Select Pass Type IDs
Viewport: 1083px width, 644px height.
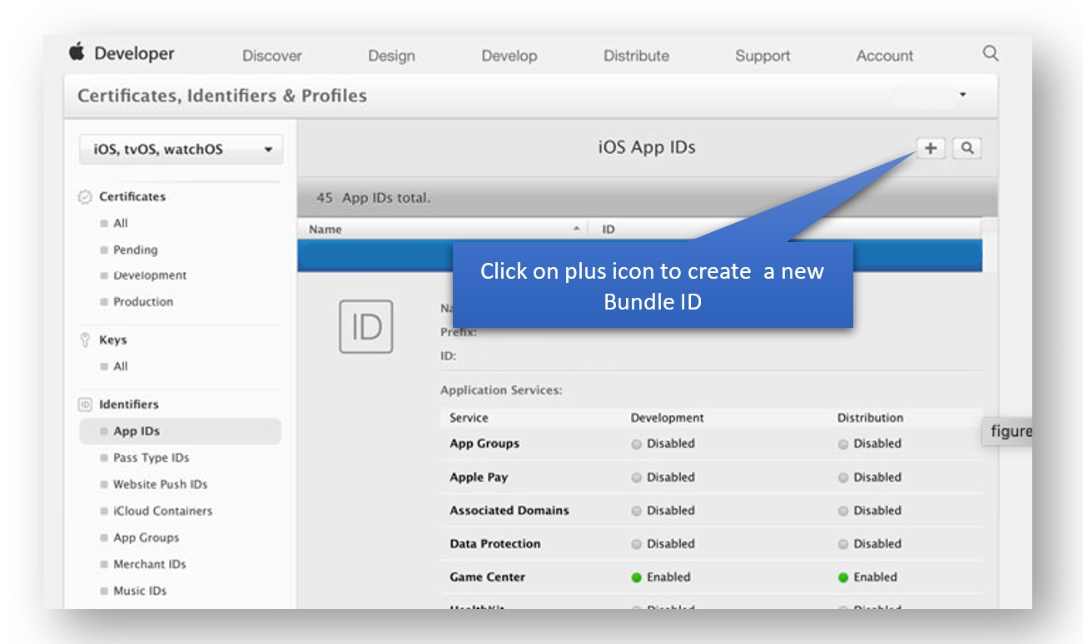[x=151, y=458]
